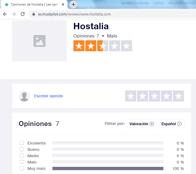This screenshot has height=174, width=196.
Task: Reload the page with refresh icon
Action: coord(23,14)
